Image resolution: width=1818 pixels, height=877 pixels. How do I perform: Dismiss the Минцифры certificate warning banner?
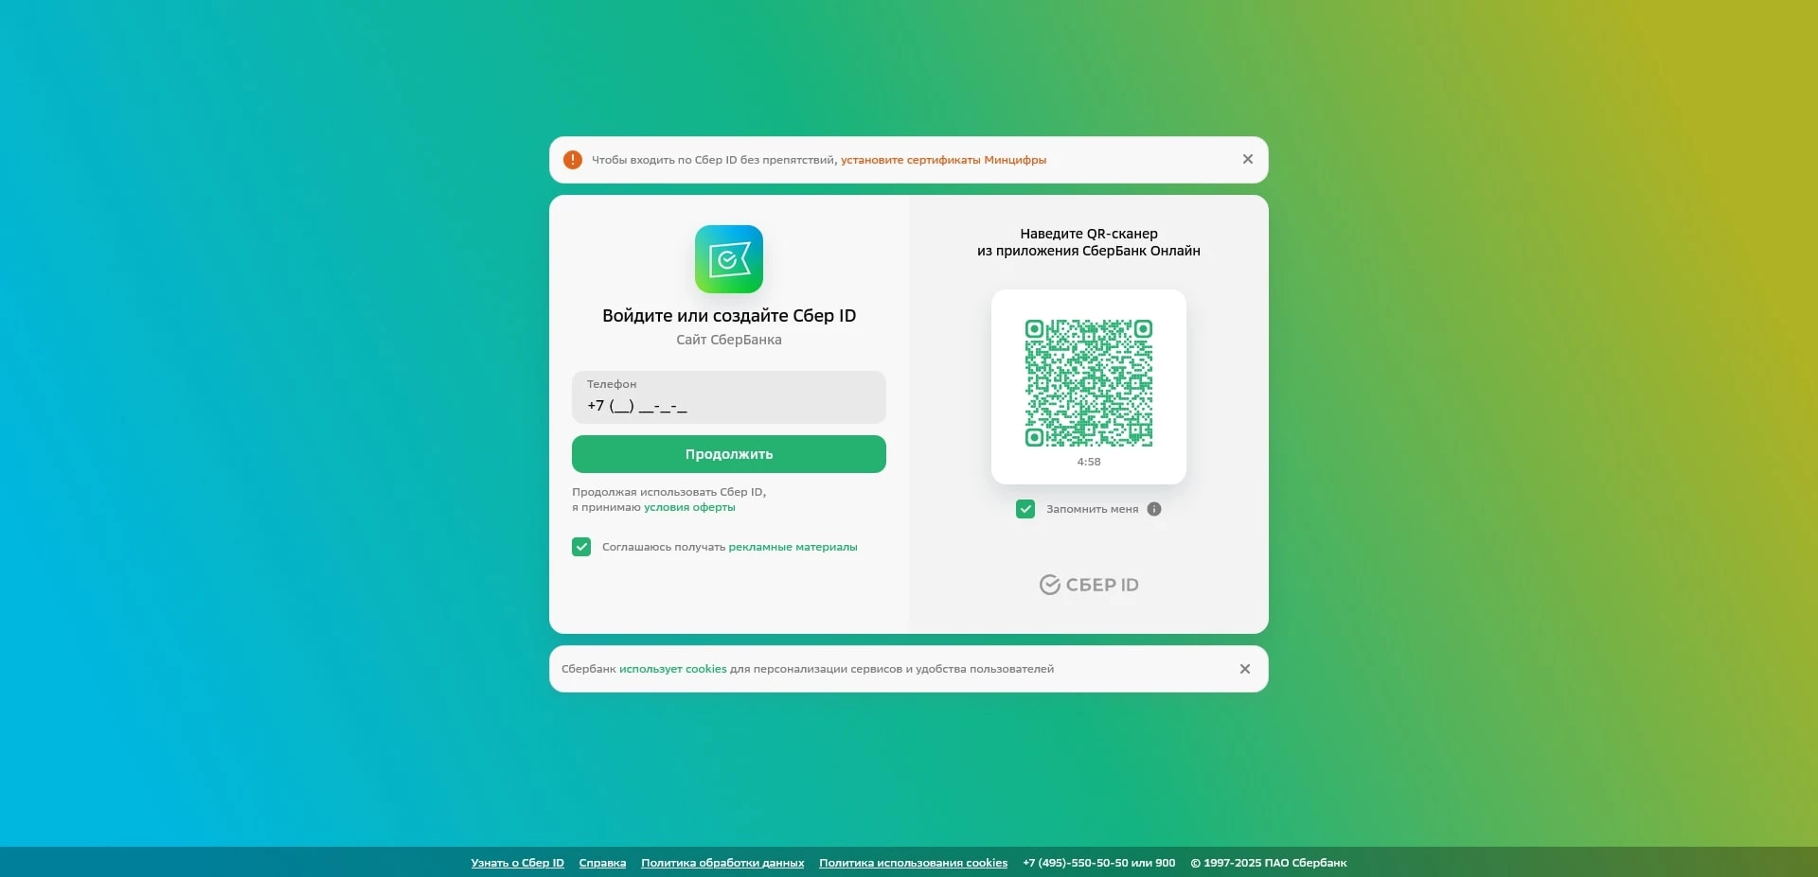tap(1247, 159)
